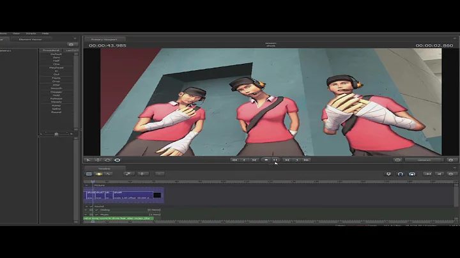Image resolution: width=460 pixels, height=258 pixels.
Task: Click the zoom-to-fit timeline icon
Action: pos(427,174)
